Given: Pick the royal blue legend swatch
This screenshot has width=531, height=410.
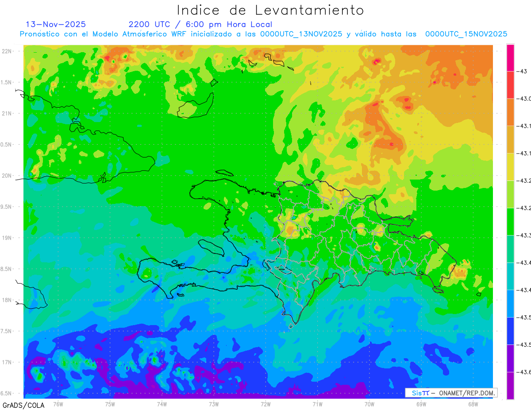Looking at the screenshot, I should pyautogui.click(x=510, y=331).
